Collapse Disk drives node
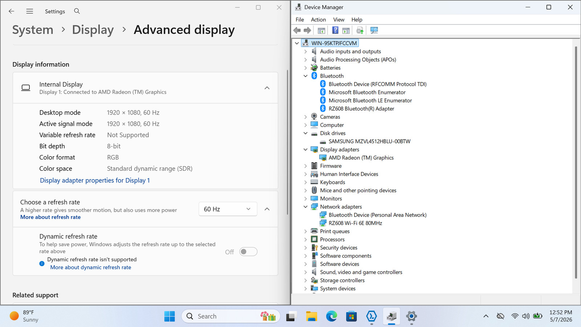This screenshot has height=327, width=581. pos(305,133)
